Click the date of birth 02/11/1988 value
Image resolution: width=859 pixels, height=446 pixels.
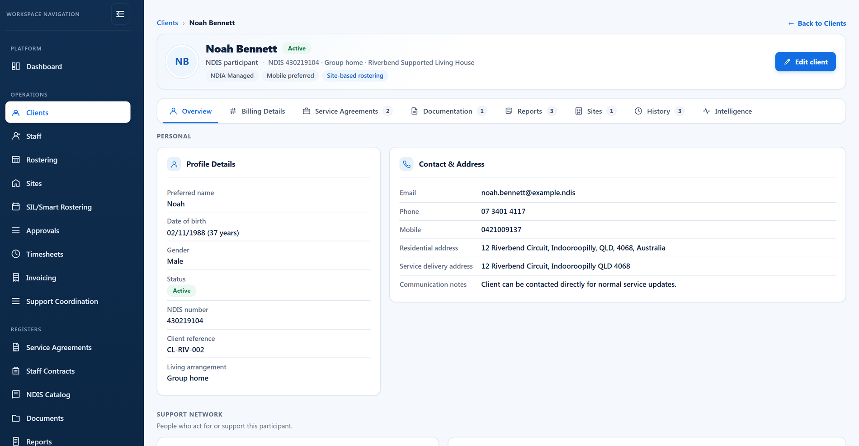(203, 233)
